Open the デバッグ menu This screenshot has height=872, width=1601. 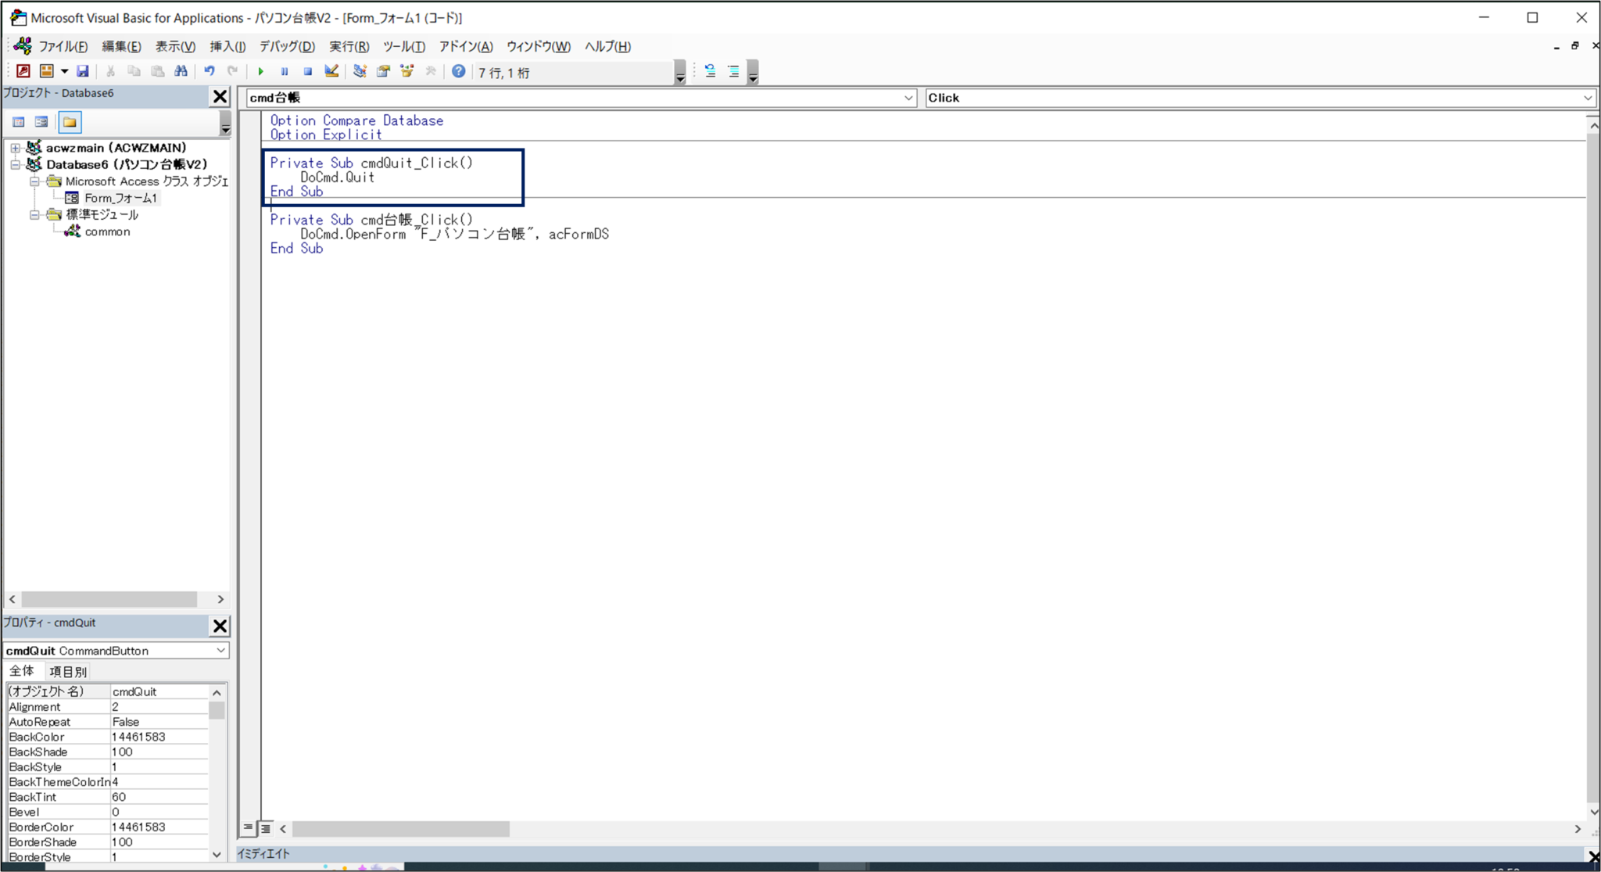click(286, 46)
